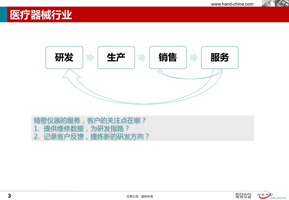Select the 销售 process box
The width and height of the screenshot is (289, 200).
(168, 57)
